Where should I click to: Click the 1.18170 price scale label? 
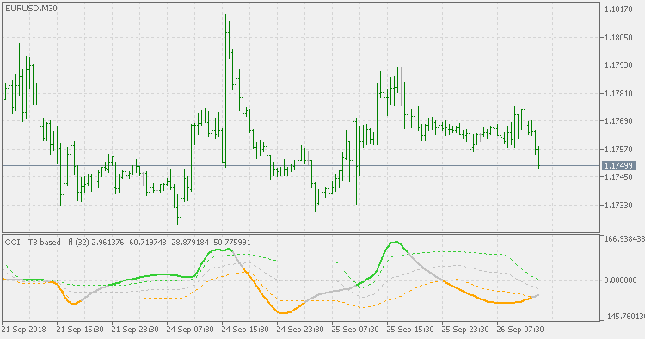618,9
